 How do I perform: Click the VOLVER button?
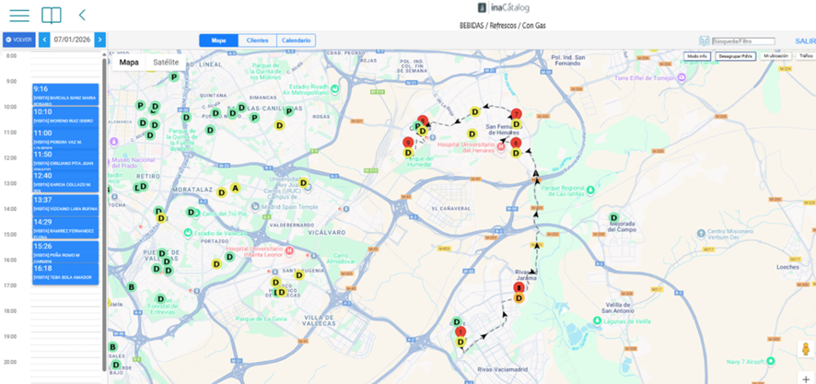[x=19, y=40]
